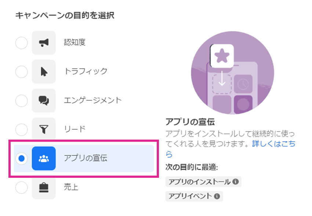Screen dimensions: 312x216
Task: Select the 認知度 radio button
Action: (x=22, y=43)
